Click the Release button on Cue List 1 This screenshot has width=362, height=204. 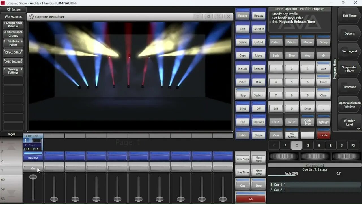coord(33,156)
